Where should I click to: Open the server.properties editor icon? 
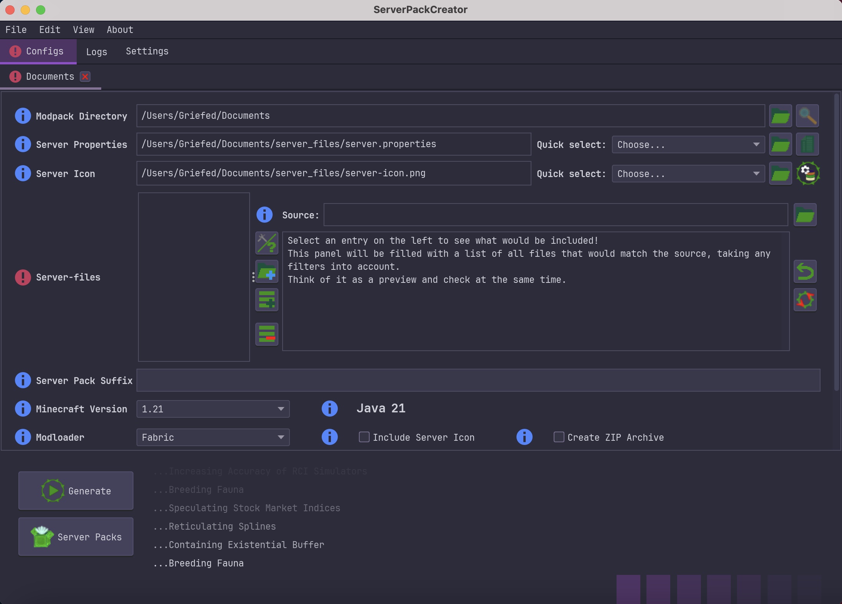pyautogui.click(x=808, y=144)
